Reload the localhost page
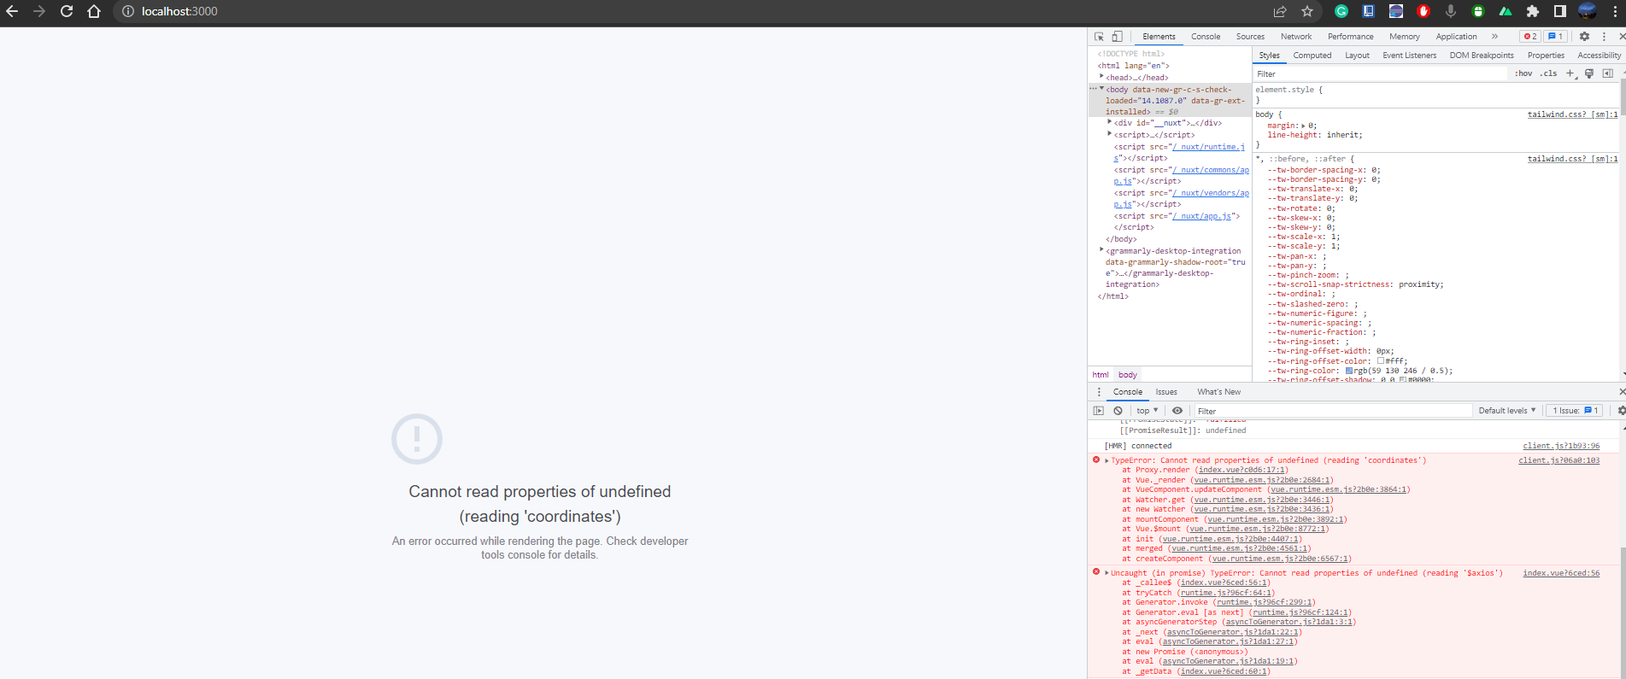This screenshot has width=1626, height=679. click(x=67, y=11)
